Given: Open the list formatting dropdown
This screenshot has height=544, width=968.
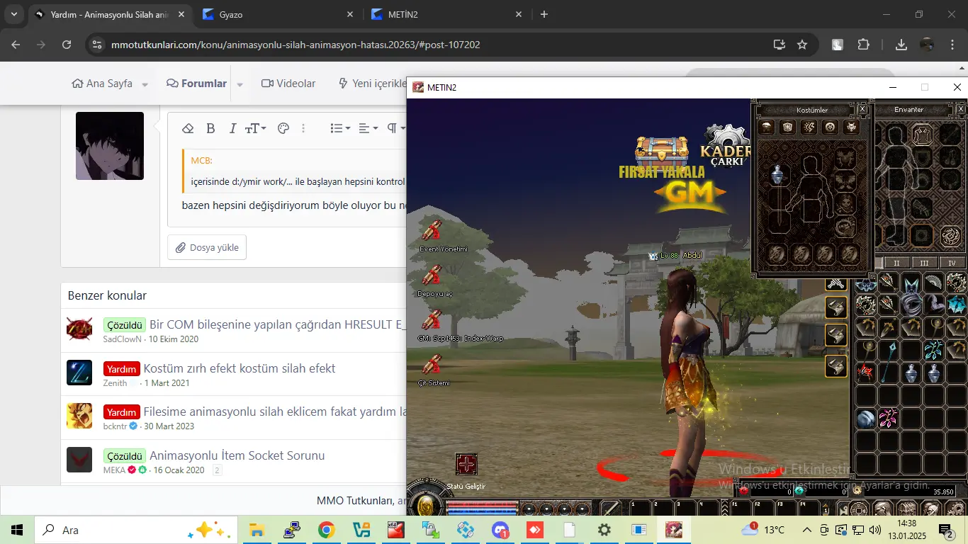Looking at the screenshot, I should pyautogui.click(x=340, y=128).
